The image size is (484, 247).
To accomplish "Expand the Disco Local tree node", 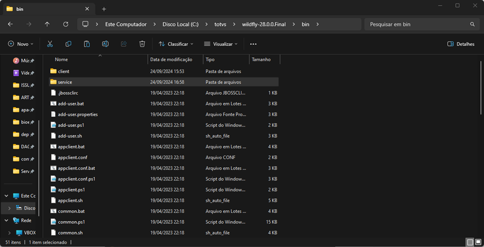I will [x=10, y=208].
